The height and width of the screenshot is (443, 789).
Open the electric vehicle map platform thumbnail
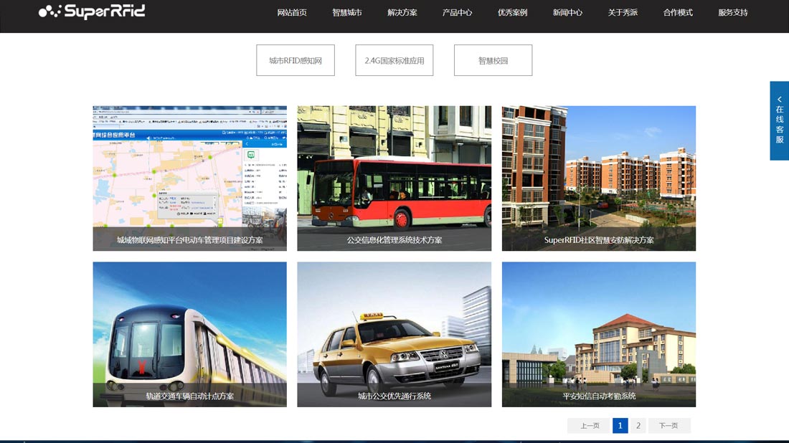click(189, 178)
